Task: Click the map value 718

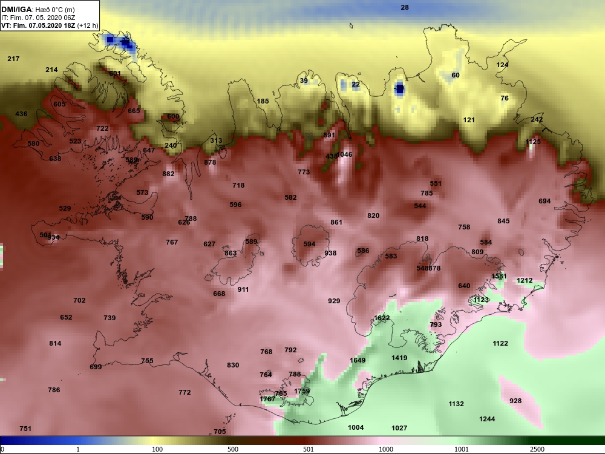Action: click(x=238, y=185)
